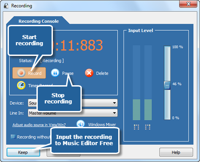Click the Windows Mixer text label
This screenshot has width=200, height=162.
pos(102,125)
